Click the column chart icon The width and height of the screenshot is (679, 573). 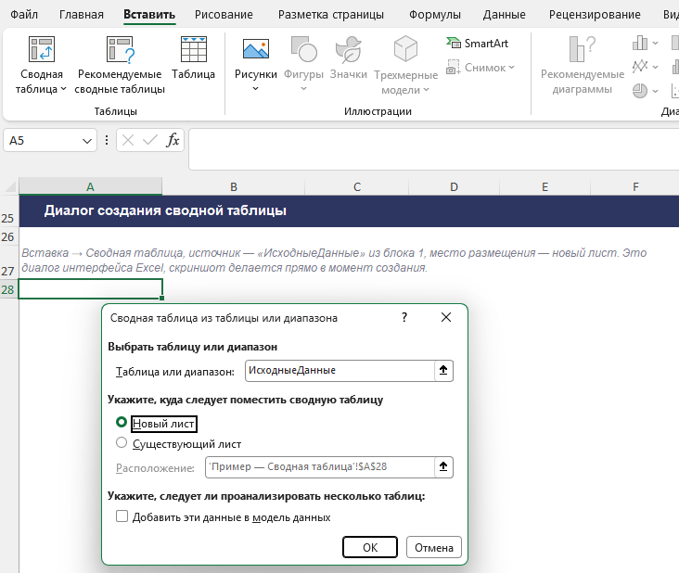(x=640, y=43)
